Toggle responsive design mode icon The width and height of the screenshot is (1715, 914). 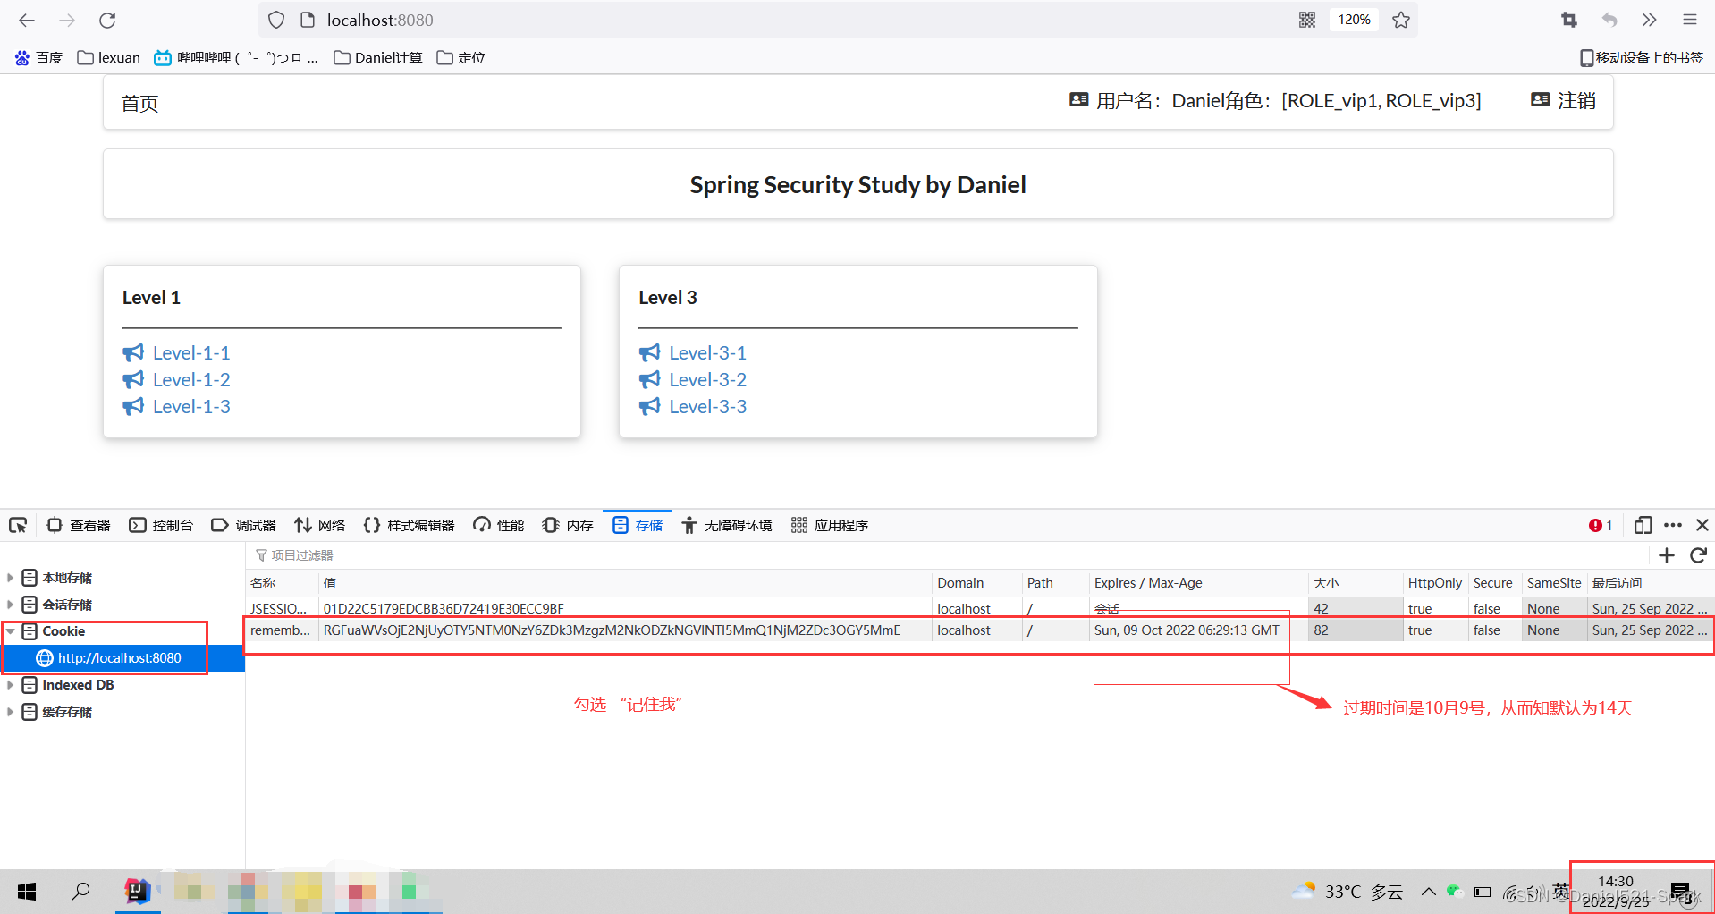1643,525
